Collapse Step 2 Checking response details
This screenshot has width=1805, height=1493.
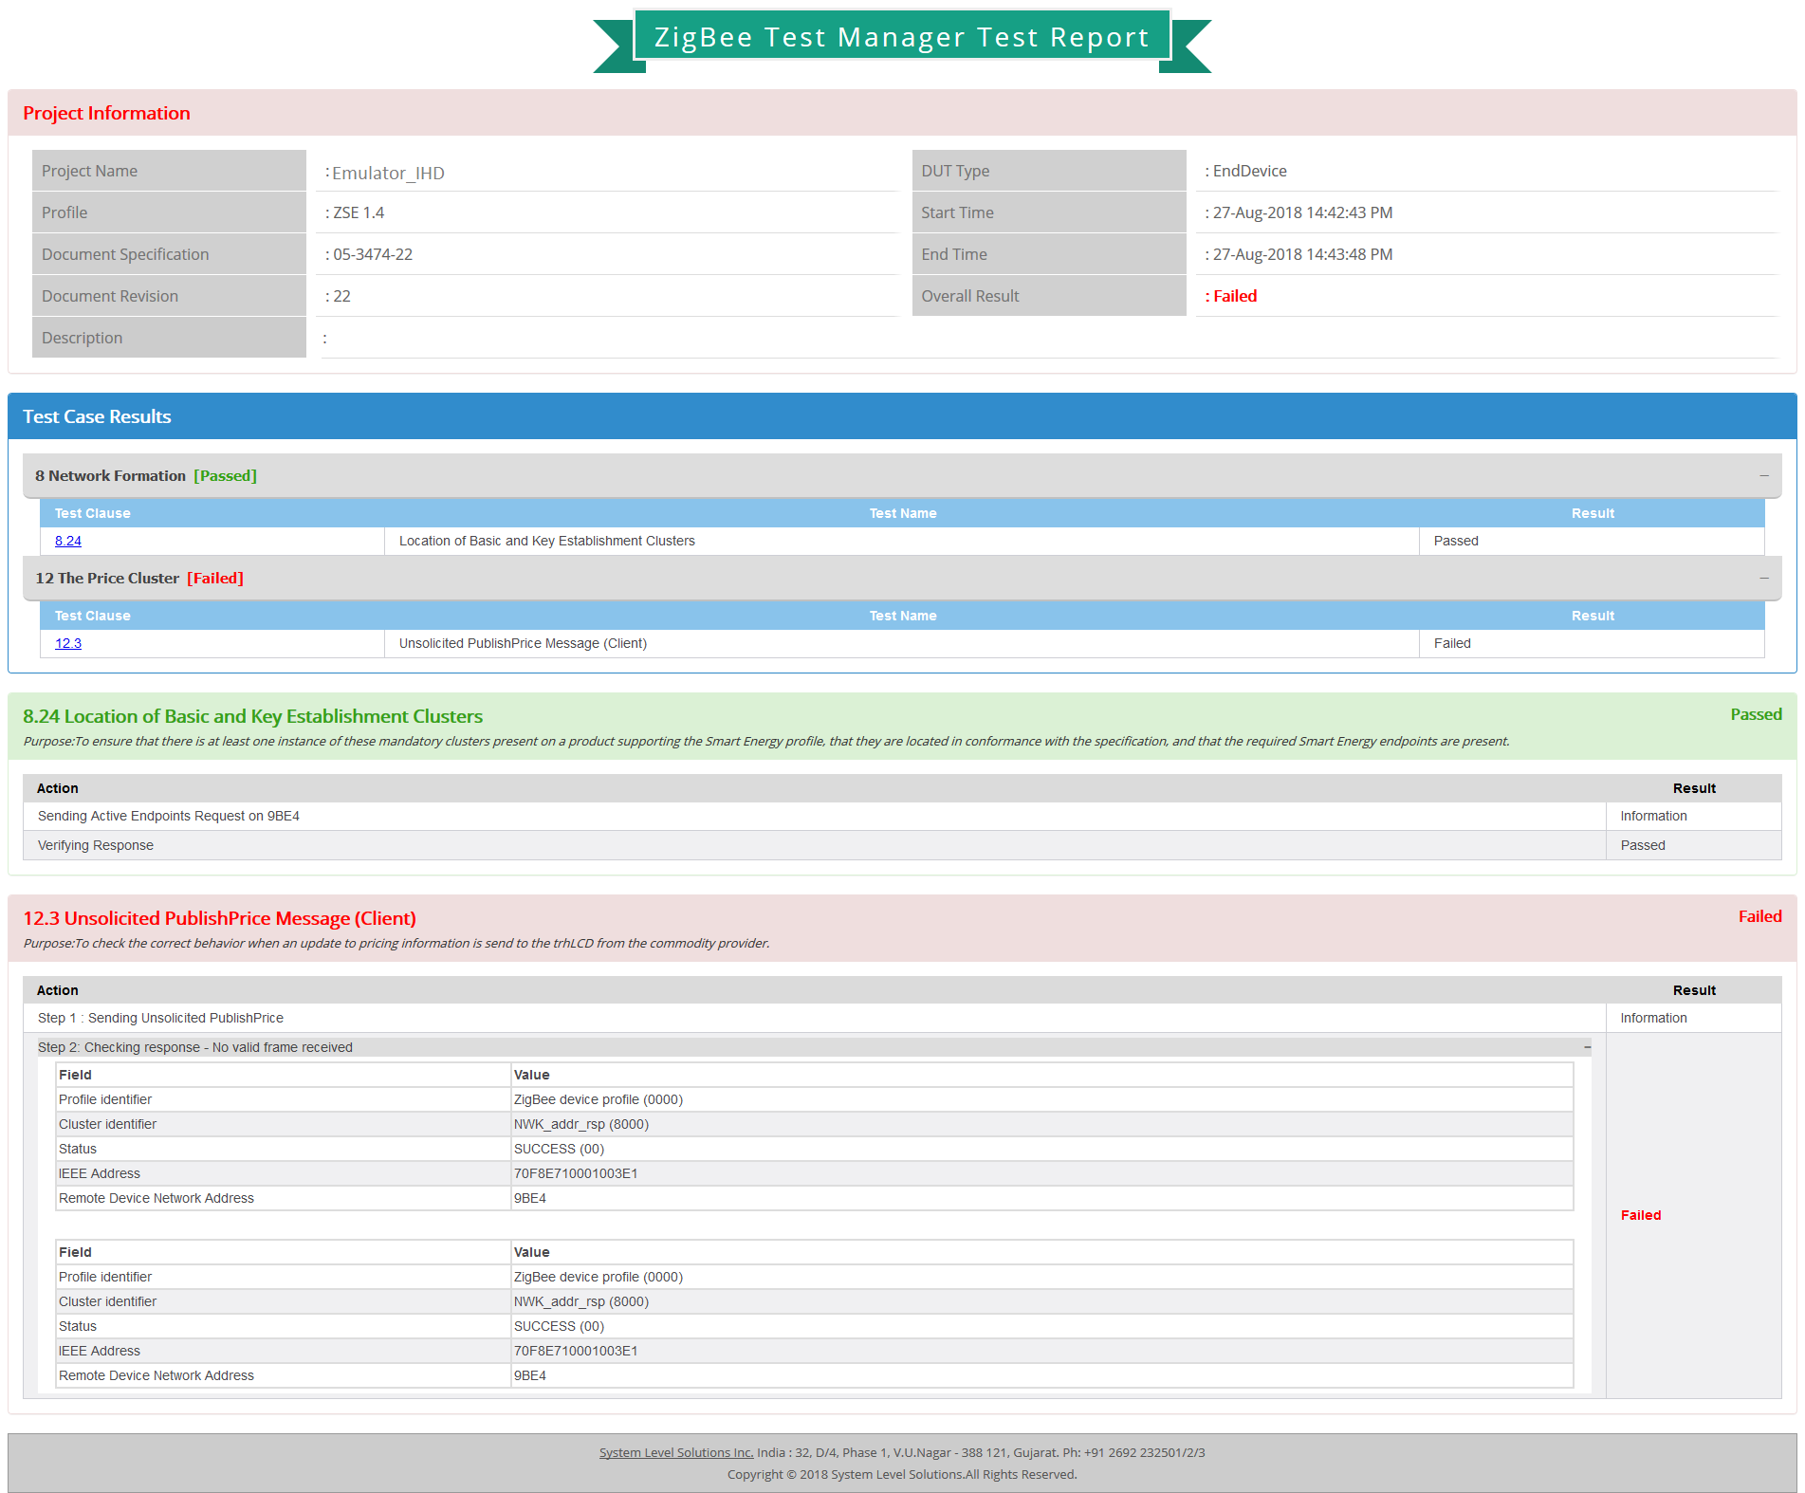coord(1587,1047)
